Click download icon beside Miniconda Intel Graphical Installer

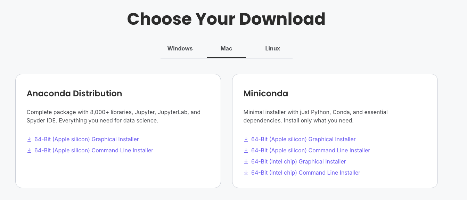pyautogui.click(x=246, y=162)
